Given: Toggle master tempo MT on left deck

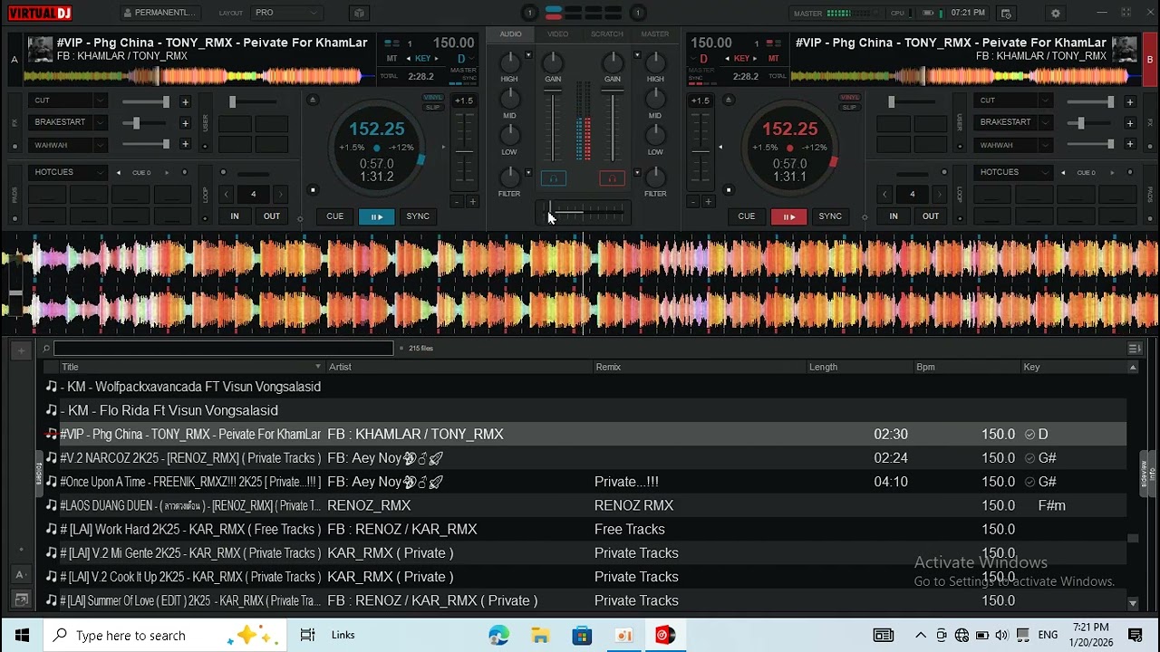Looking at the screenshot, I should pyautogui.click(x=391, y=58).
